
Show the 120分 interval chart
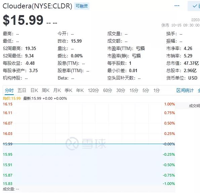click(x=93, y=90)
